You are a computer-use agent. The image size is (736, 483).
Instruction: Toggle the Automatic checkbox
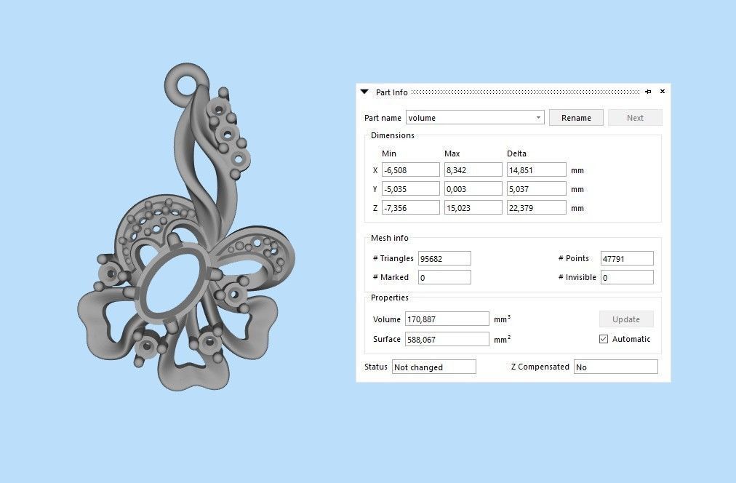pos(604,339)
